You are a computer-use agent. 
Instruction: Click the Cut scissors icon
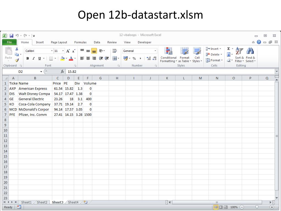[17, 49]
